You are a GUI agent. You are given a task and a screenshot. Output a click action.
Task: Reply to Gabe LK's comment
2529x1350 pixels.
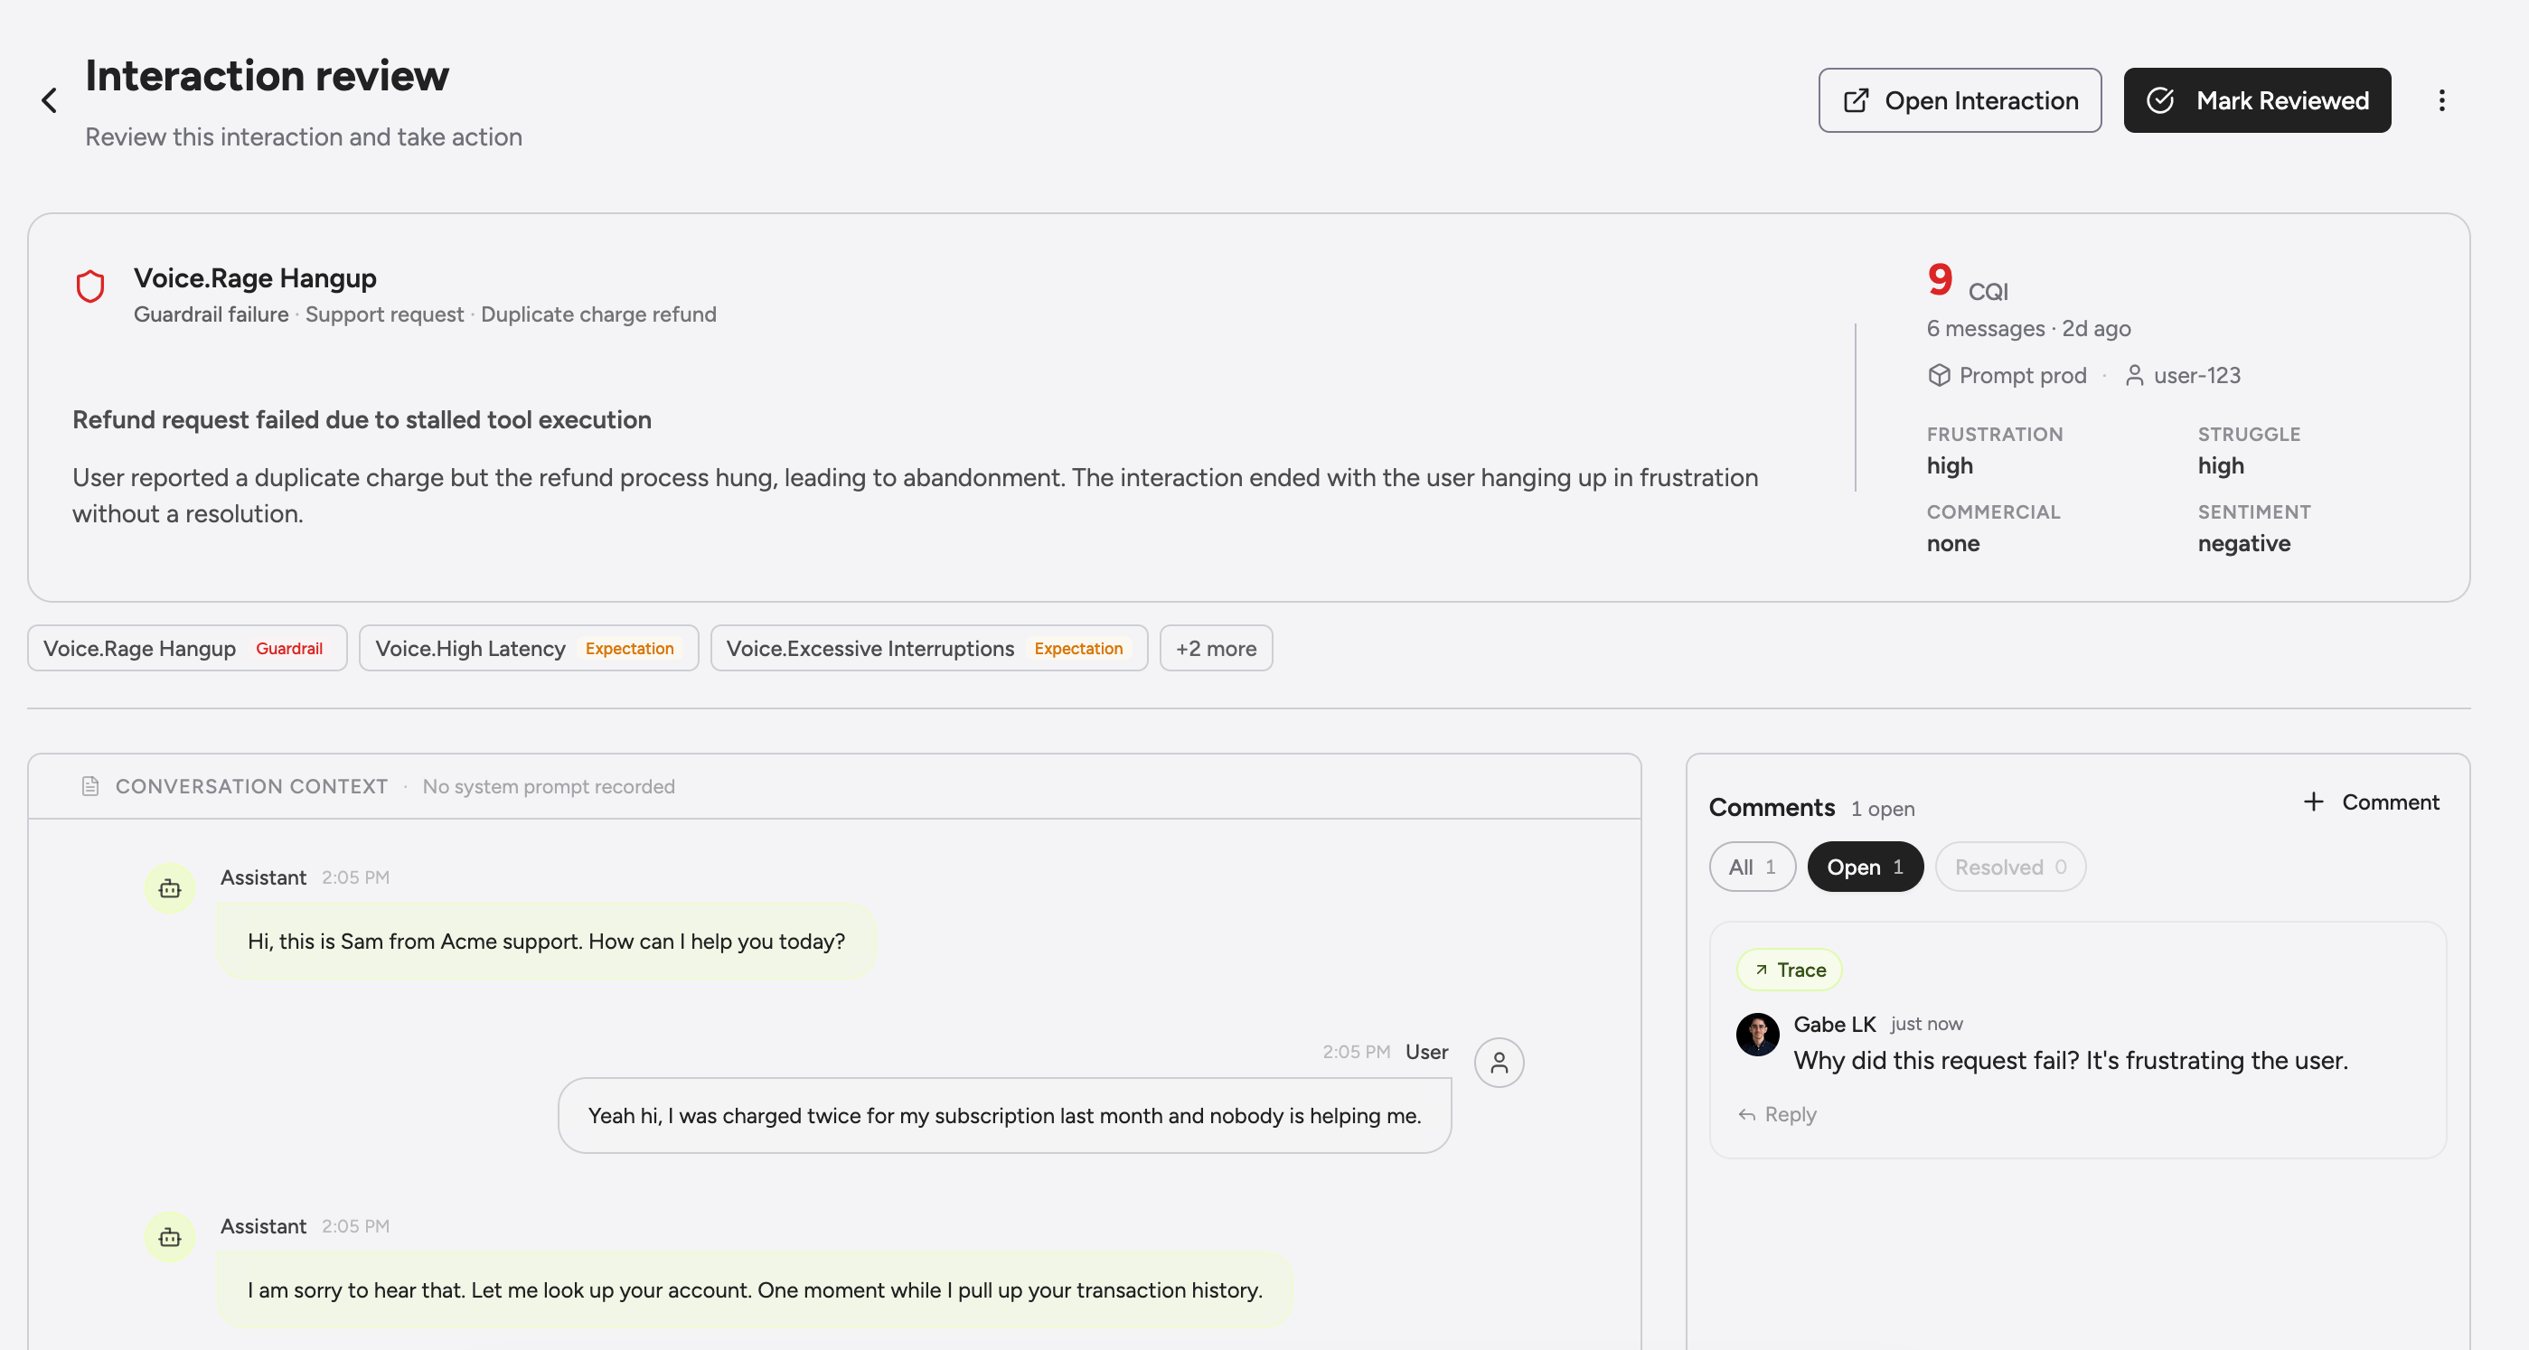pos(1777,1114)
